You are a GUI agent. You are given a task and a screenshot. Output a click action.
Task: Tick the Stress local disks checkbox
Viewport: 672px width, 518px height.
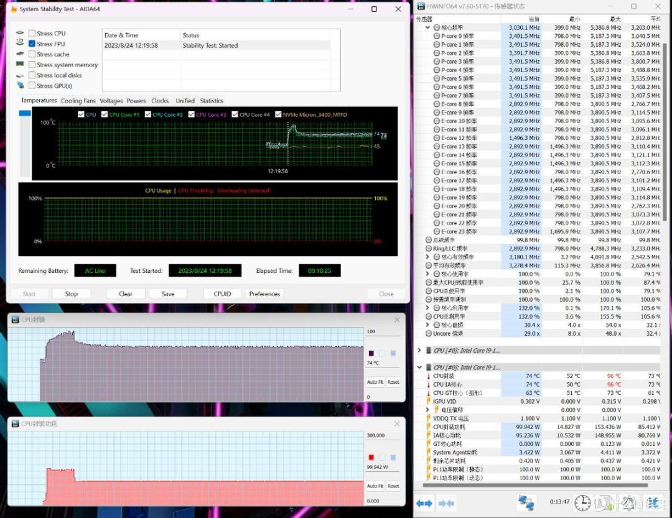click(32, 75)
